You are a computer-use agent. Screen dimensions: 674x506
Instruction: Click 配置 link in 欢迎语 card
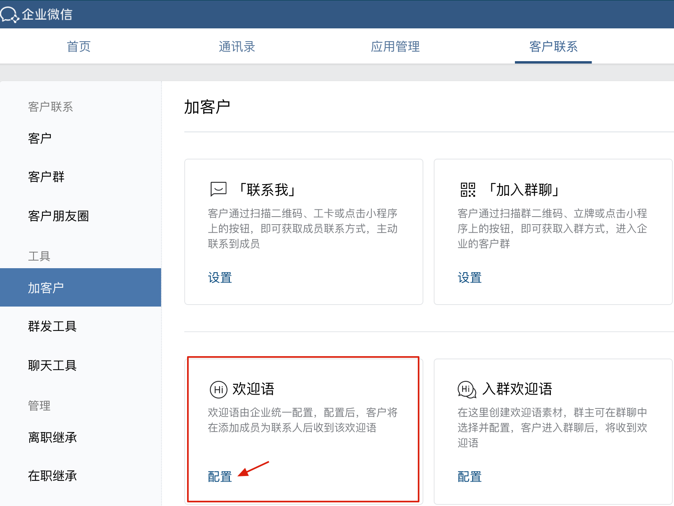220,477
